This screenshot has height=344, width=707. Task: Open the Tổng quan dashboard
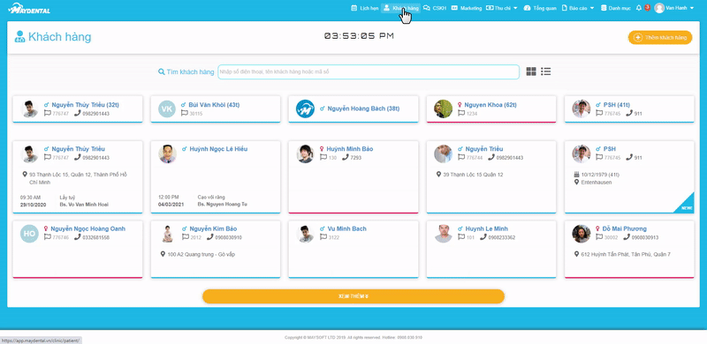click(540, 8)
